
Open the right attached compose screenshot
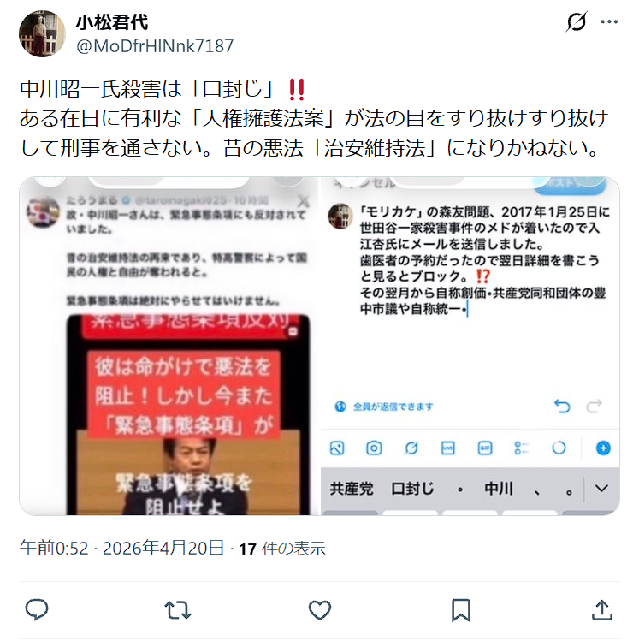(x=470, y=346)
